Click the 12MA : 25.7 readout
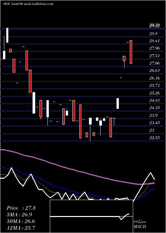 [21, 228]
